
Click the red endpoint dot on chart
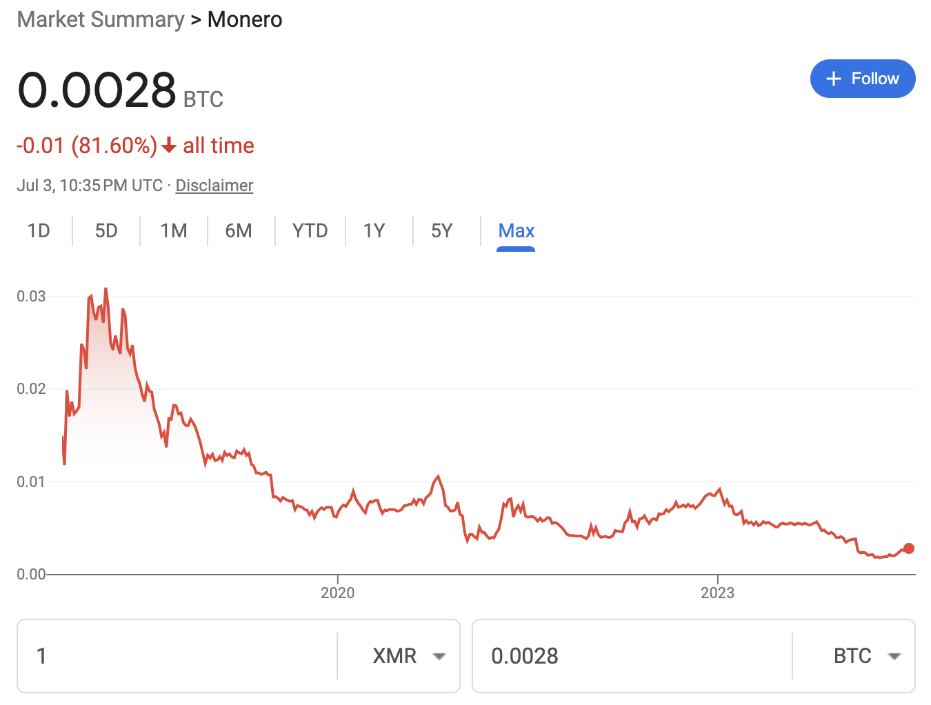tap(908, 548)
